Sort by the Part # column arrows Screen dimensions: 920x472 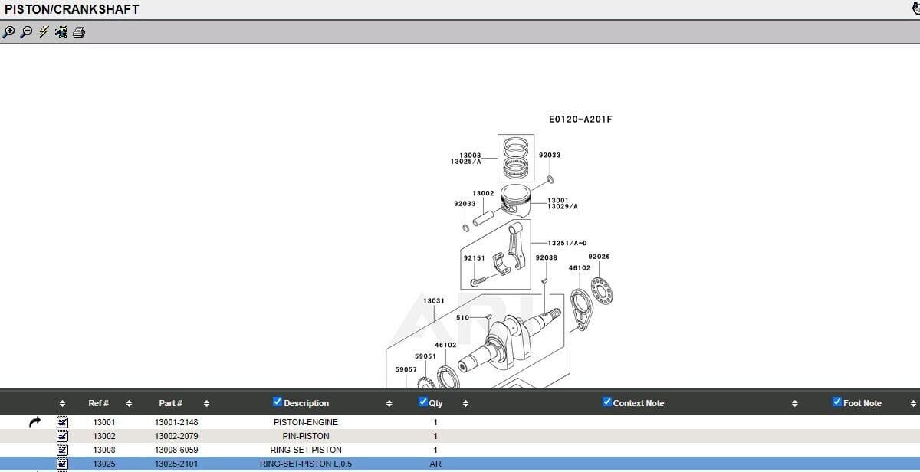pyautogui.click(x=206, y=404)
